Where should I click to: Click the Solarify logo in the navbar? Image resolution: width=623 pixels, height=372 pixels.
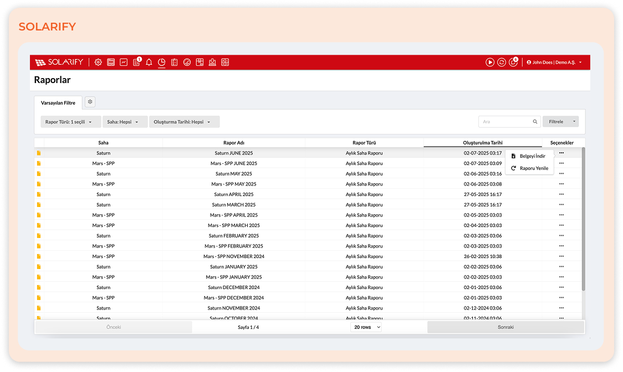tap(59, 62)
